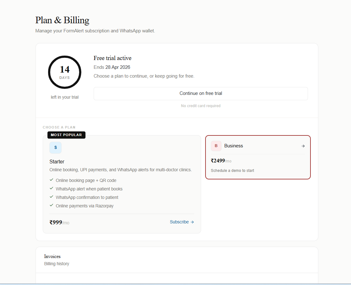Image resolution: width=351 pixels, height=285 pixels.
Task: Click the blue S Starter plan icon
Action: pyautogui.click(x=55, y=147)
